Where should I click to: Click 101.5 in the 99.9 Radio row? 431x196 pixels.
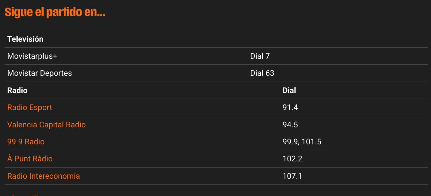click(311, 142)
